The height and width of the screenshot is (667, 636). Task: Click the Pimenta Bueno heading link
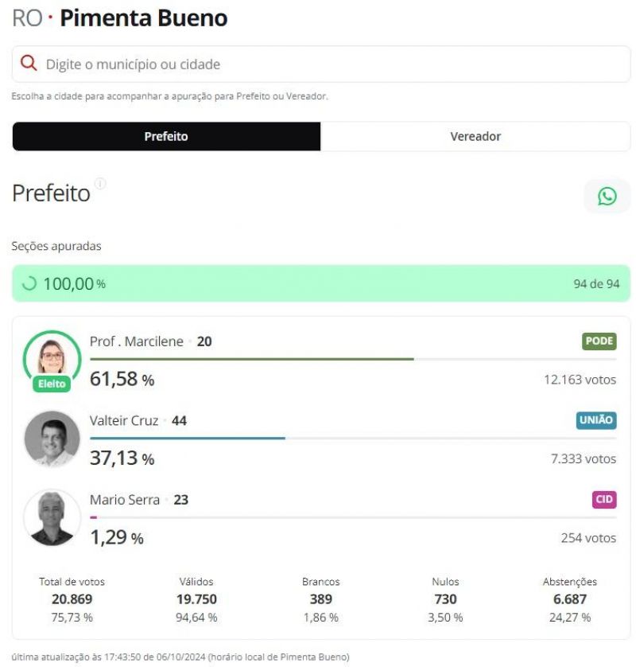[x=145, y=18]
